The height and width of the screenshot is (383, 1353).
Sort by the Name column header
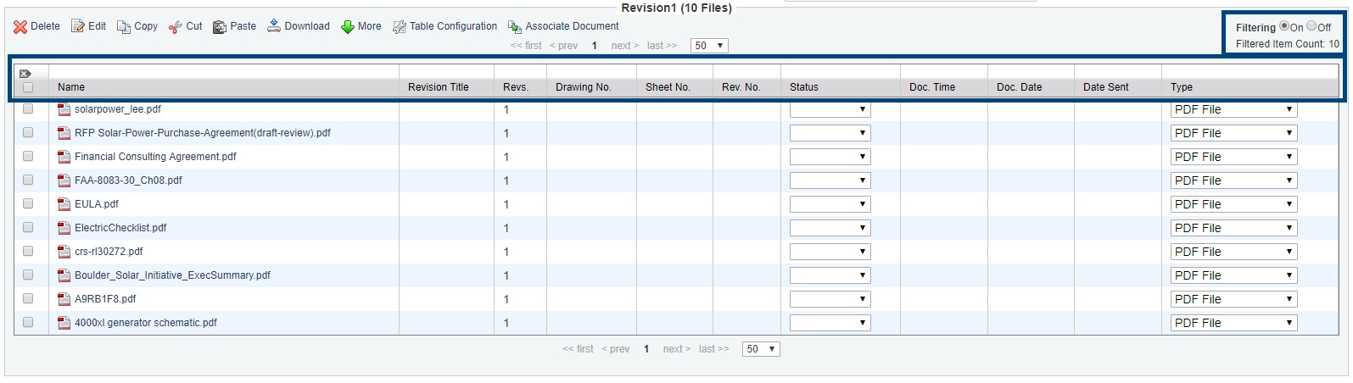71,87
